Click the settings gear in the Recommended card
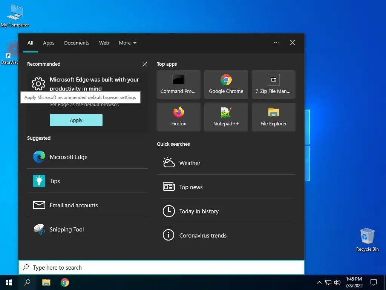This screenshot has height=290, width=386. (38, 84)
